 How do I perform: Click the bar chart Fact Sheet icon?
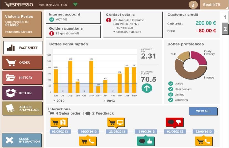click(11, 48)
